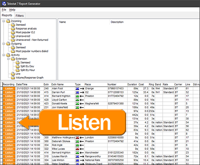Select the National Rate place cell
This screenshot has height=165, width=200.
[96, 160]
